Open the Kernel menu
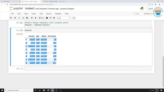The width and height of the screenshot is (164, 92). point(49,14)
